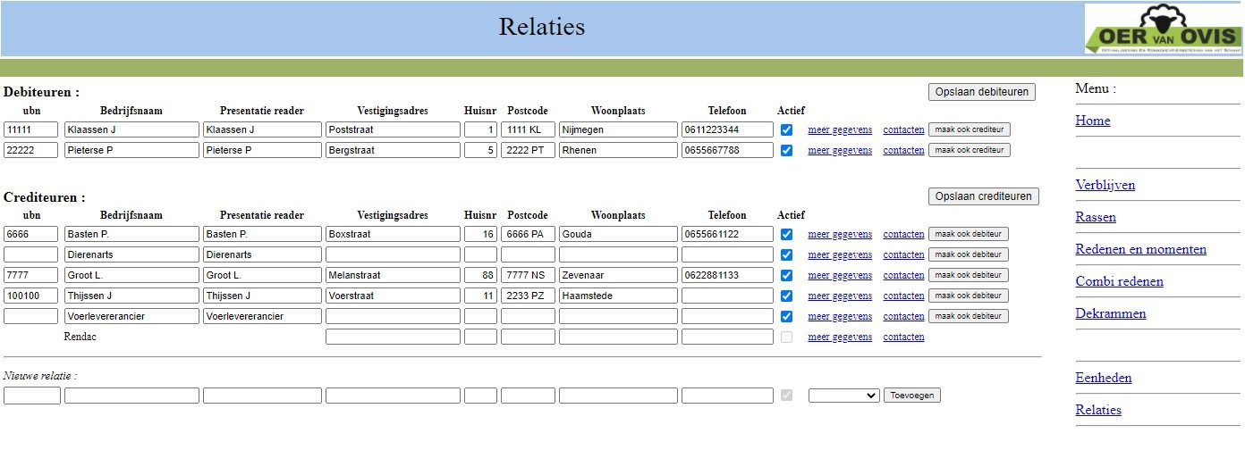Image resolution: width=1245 pixels, height=450 pixels.
Task: Open contacten for Klaassen J
Action: (903, 129)
